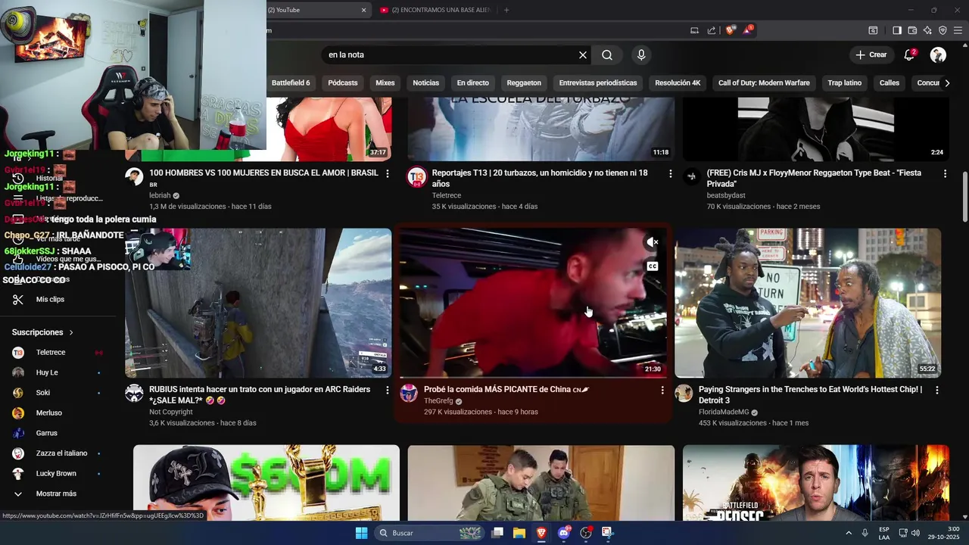Clear the search text with the X icon

583,54
